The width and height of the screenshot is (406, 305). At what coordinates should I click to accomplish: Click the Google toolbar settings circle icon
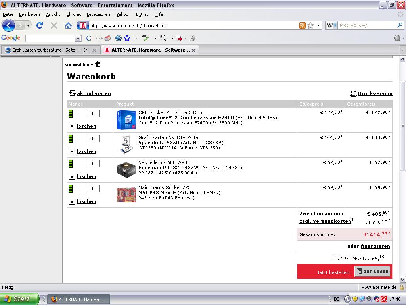[397, 38]
